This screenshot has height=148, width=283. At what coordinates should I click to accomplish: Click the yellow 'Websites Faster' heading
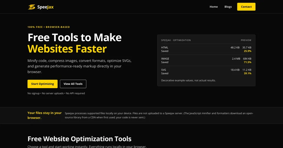(67, 49)
